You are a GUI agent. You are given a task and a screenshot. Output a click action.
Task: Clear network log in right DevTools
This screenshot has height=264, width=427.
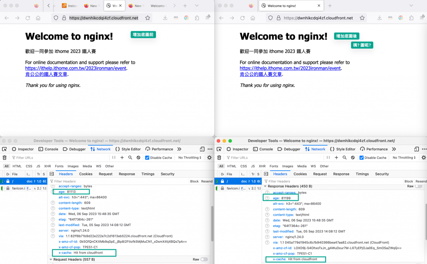coord(219,157)
